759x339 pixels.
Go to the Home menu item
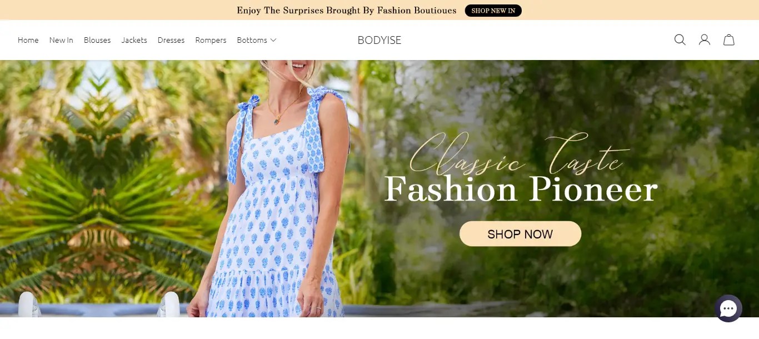coord(28,40)
